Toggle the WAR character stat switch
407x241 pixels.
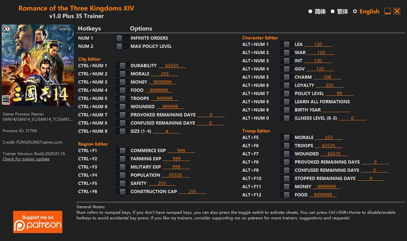[287, 52]
